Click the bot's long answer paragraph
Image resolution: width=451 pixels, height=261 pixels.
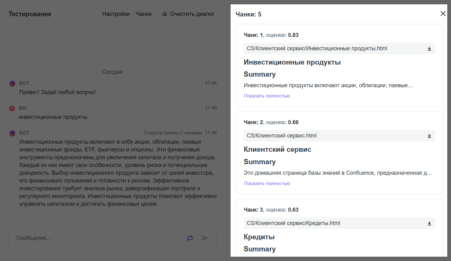118,173
